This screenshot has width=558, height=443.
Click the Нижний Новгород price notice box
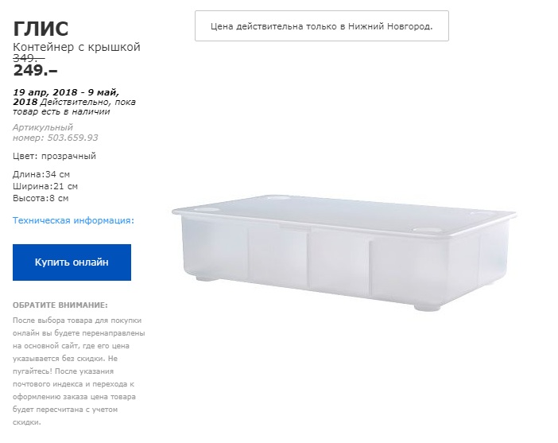321,26
